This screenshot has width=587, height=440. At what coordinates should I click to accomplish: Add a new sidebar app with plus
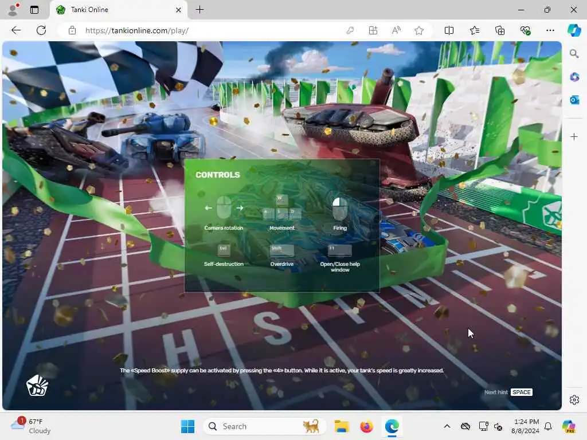(574, 136)
